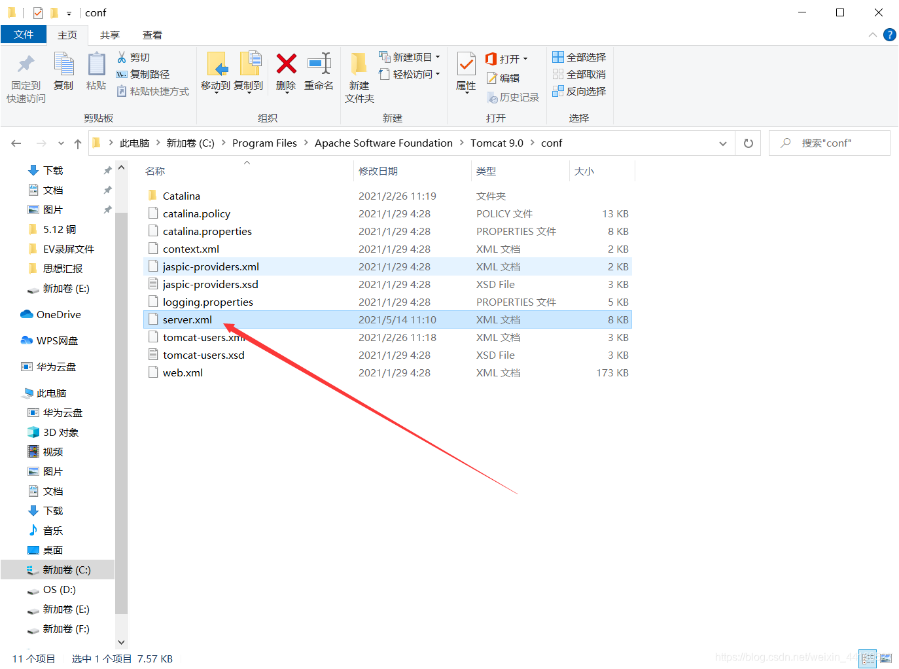Viewport: 899px width, 669px height.
Task: Navigate to Apache Software Foundation breadcrumb
Action: (x=383, y=143)
